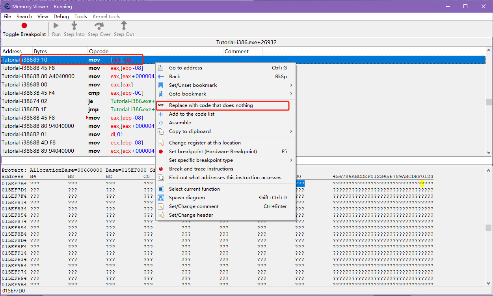493x296 pixels.
Task: Open the Tools menu
Action: coord(81,17)
